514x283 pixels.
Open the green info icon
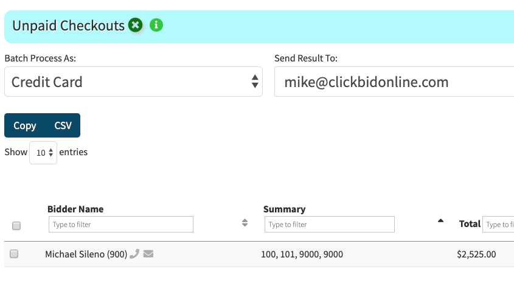(x=156, y=25)
